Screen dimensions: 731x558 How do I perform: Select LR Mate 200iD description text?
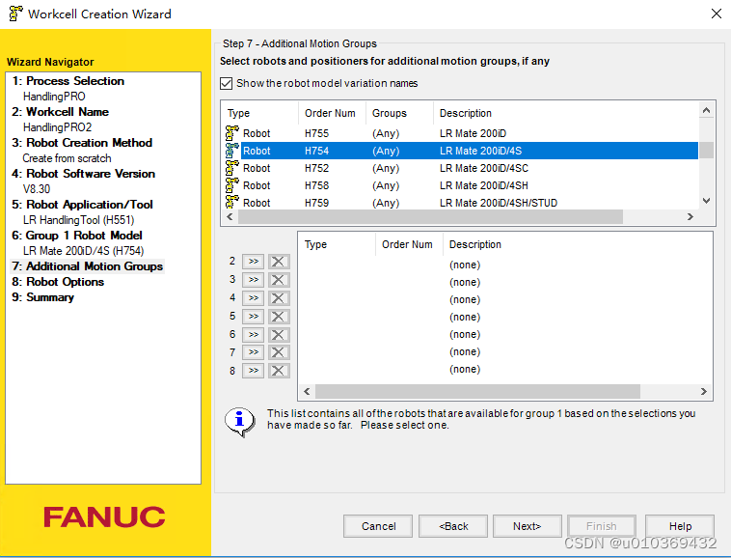[473, 133]
